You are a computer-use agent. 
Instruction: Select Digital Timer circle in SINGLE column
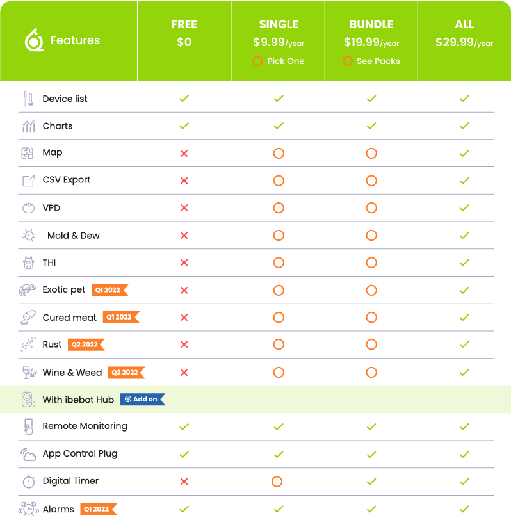tap(277, 482)
